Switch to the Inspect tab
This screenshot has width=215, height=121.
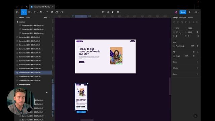click(190, 18)
